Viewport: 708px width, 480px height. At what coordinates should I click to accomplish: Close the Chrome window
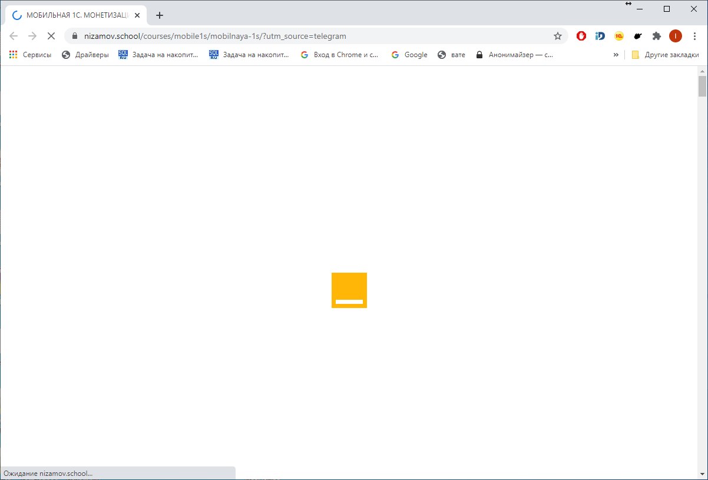click(x=694, y=8)
